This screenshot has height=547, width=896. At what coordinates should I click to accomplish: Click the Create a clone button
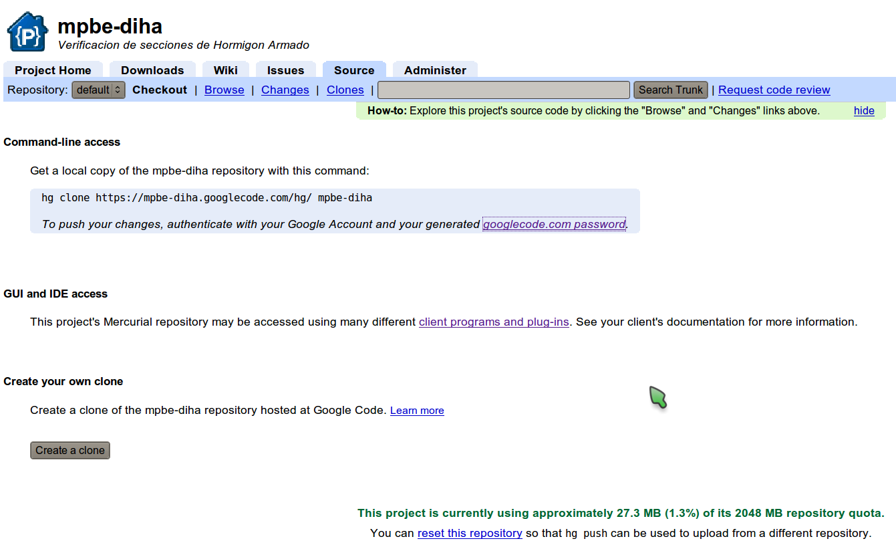(x=70, y=450)
